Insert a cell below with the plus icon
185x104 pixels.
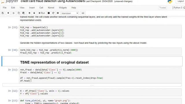[8, 13]
